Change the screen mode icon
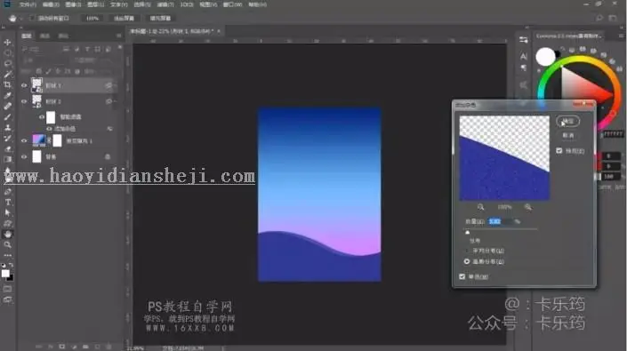This screenshot has height=351, width=627. [x=7, y=299]
